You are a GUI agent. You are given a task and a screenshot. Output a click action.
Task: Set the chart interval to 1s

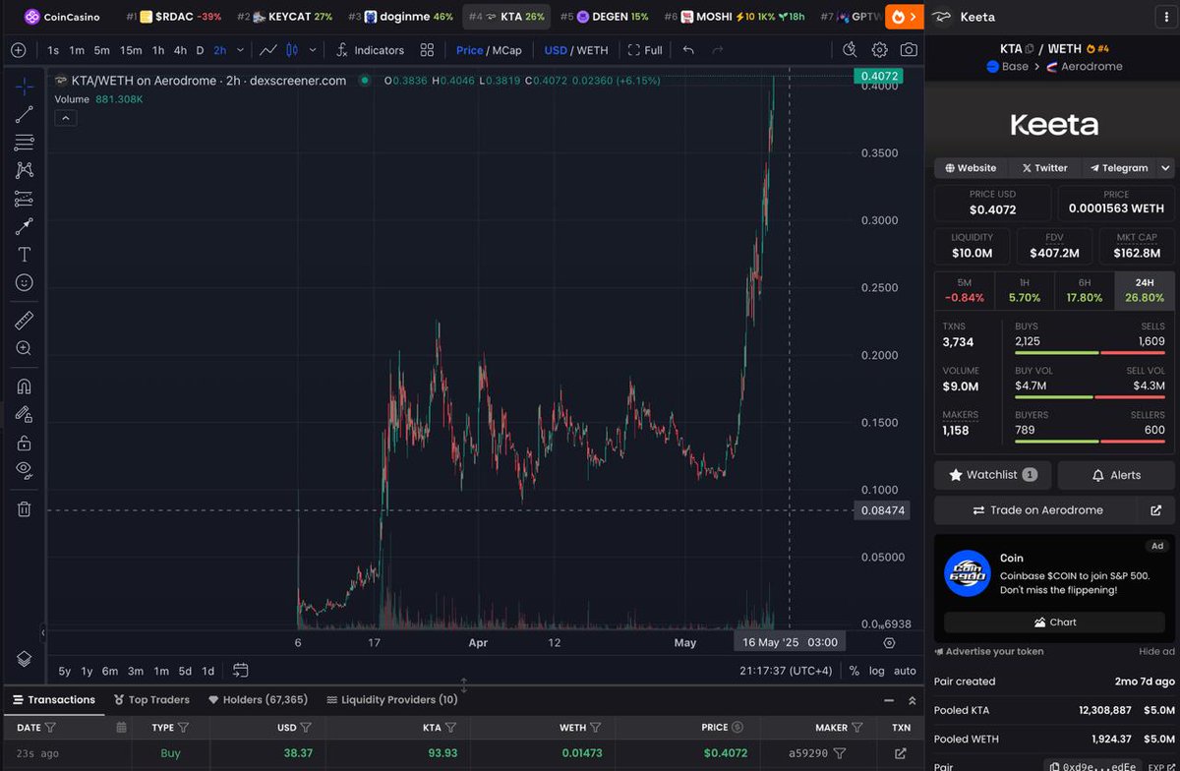point(53,50)
